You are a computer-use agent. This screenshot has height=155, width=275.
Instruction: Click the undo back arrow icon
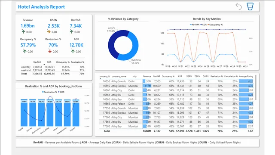pos(238,6)
